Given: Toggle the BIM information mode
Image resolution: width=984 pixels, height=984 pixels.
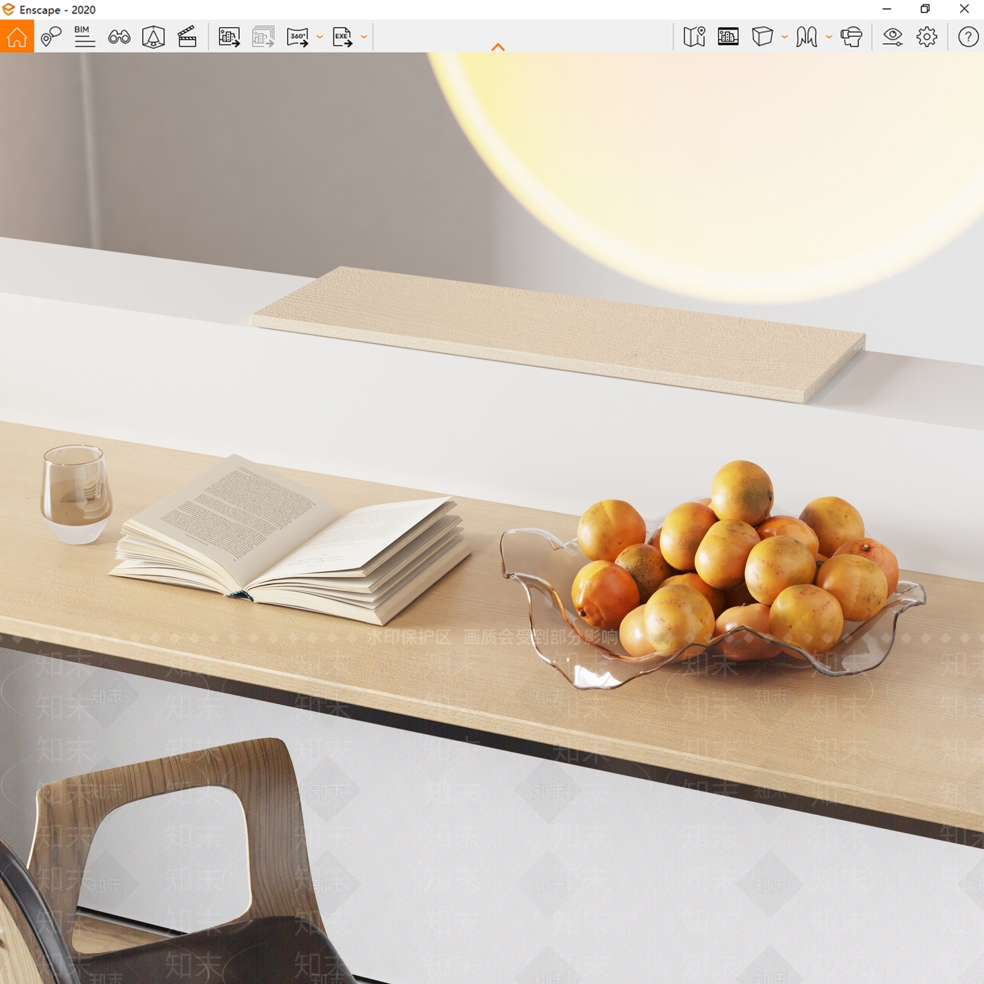Looking at the screenshot, I should (84, 37).
